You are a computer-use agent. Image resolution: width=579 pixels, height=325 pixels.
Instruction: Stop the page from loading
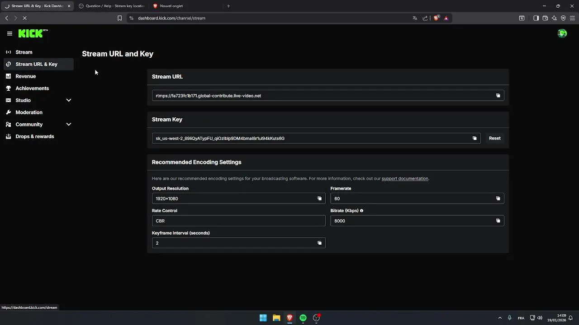(24, 18)
